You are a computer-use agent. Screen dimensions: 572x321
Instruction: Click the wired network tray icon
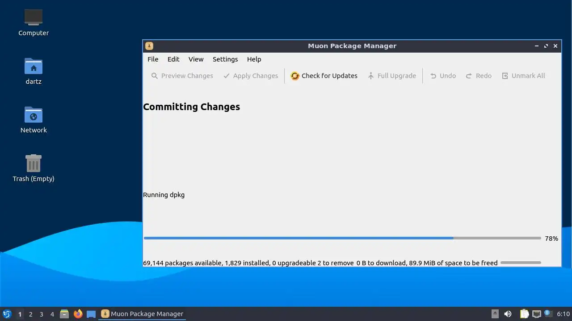click(x=536, y=314)
